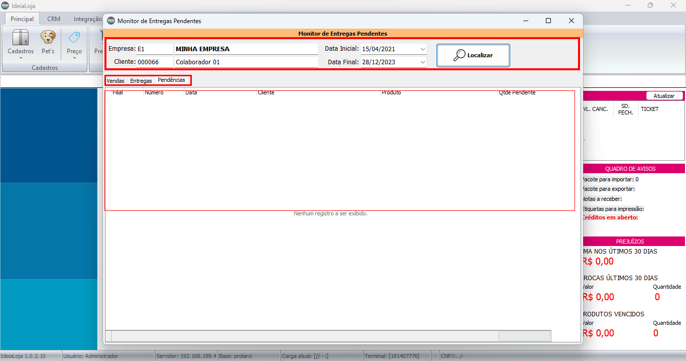The height and width of the screenshot is (361, 686).
Task: Click the IdeiaLoja app logo
Action: click(x=5, y=6)
